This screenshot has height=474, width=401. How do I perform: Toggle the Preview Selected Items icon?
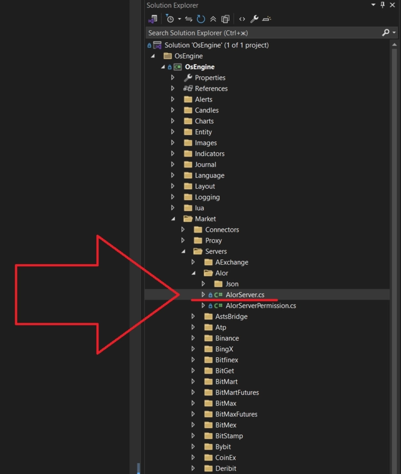267,19
